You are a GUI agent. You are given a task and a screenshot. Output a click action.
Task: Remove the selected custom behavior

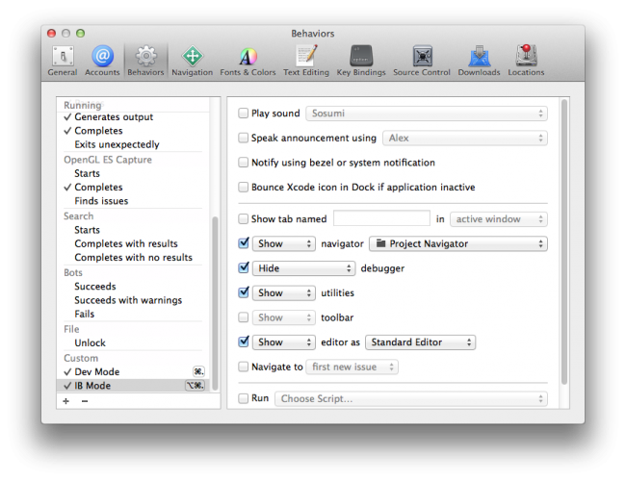tap(85, 401)
